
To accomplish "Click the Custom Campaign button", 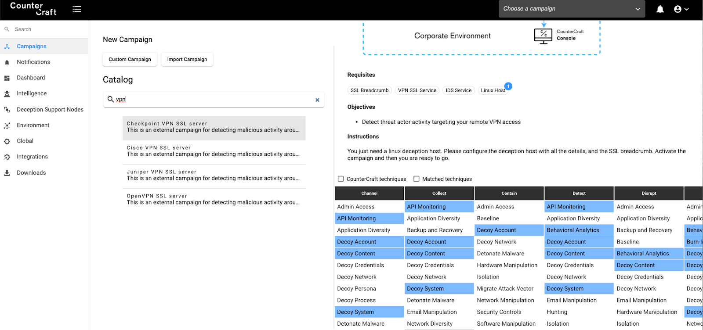I will point(130,59).
